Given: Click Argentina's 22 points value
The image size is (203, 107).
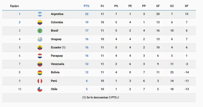Looking at the screenshot, I should pos(87,14).
